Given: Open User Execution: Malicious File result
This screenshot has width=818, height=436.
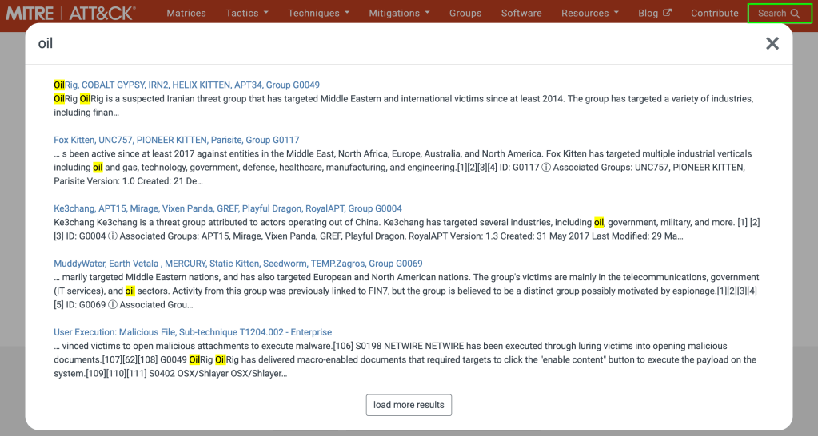Looking at the screenshot, I should [192, 332].
